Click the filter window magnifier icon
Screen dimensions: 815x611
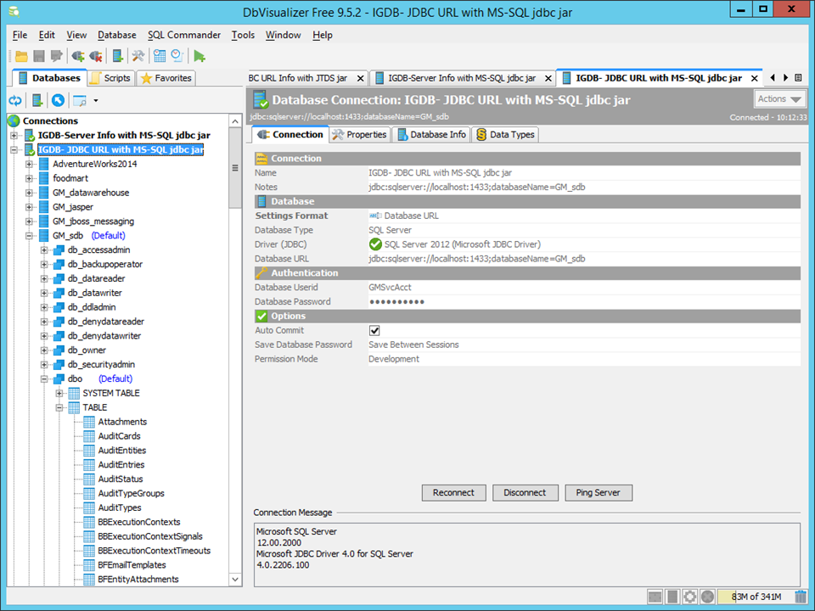pos(80,100)
